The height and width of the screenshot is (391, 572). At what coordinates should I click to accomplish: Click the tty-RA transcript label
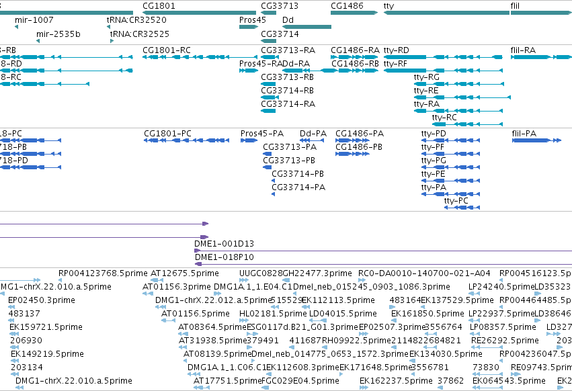[x=427, y=104]
